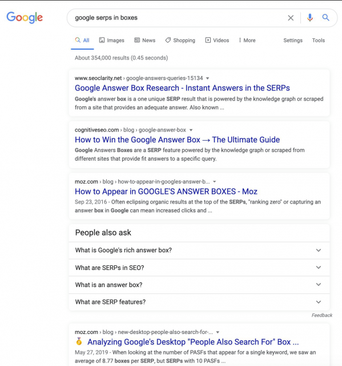342x366 pixels.
Task: Switch to the News tab
Action: coord(144,41)
